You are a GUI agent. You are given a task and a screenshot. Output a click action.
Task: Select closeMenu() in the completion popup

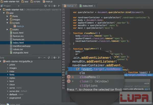[x=90, y=77]
